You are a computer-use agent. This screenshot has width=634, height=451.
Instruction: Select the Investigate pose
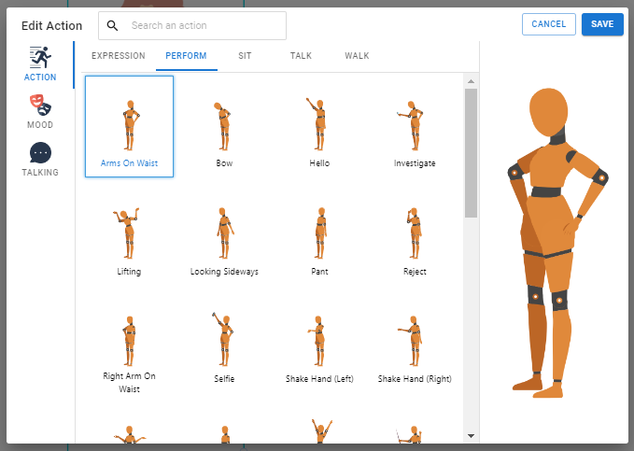pyautogui.click(x=415, y=126)
